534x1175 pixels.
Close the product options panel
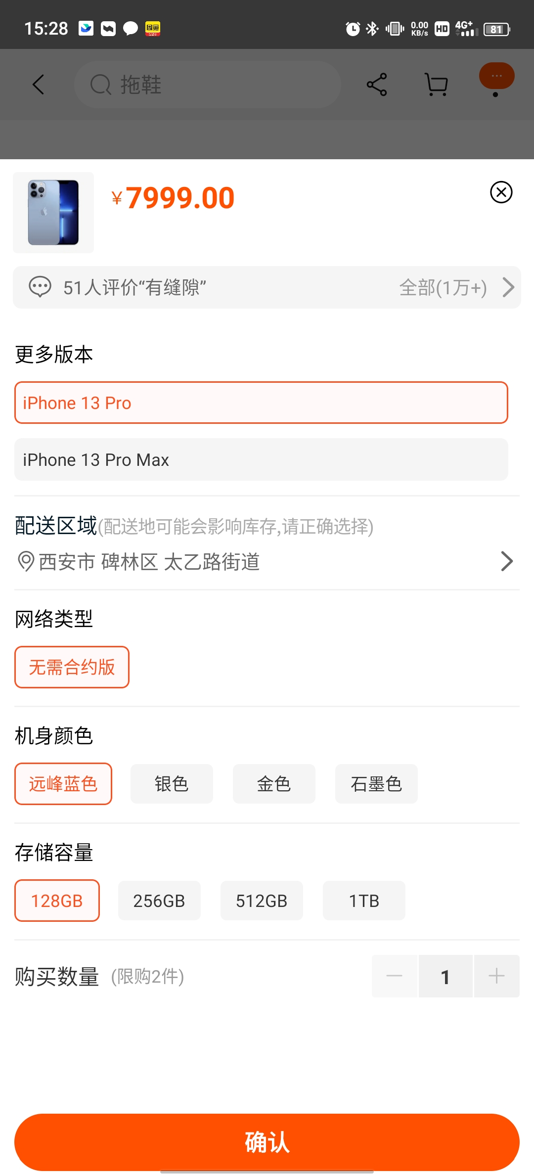(501, 192)
